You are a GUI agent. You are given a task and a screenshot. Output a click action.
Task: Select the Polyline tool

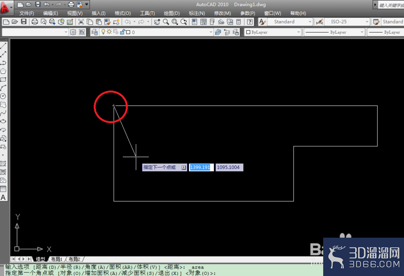tap(3, 63)
